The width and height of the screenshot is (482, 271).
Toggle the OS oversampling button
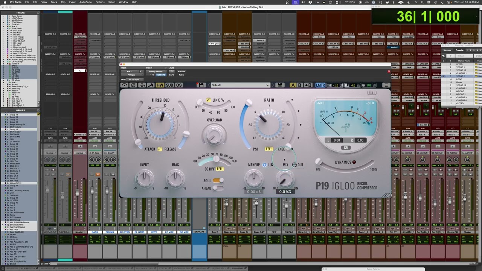[179, 85]
